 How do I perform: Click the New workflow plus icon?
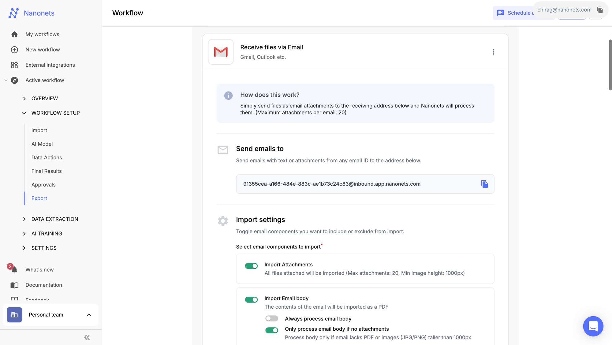pyautogui.click(x=14, y=50)
